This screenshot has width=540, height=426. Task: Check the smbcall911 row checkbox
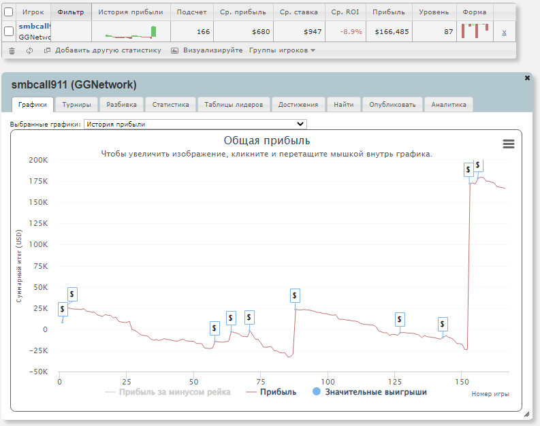(x=9, y=31)
